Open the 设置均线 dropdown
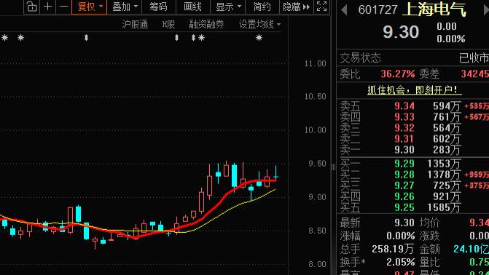 point(259,24)
